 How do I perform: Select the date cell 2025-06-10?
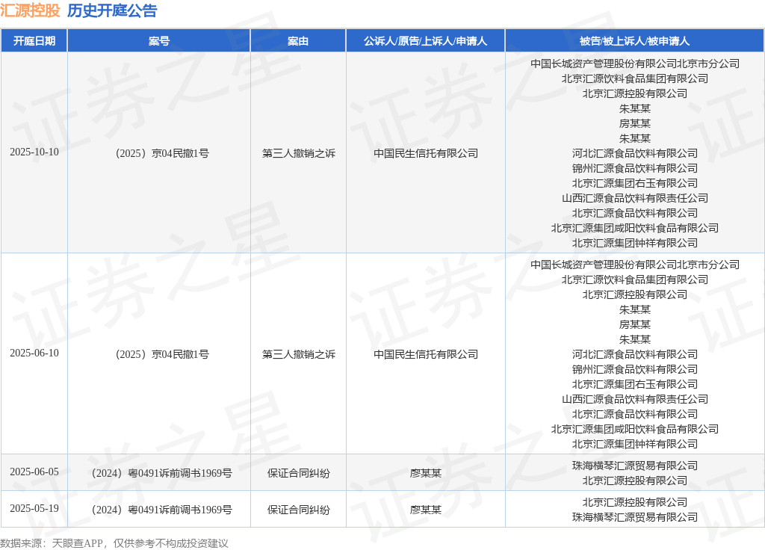click(x=34, y=353)
